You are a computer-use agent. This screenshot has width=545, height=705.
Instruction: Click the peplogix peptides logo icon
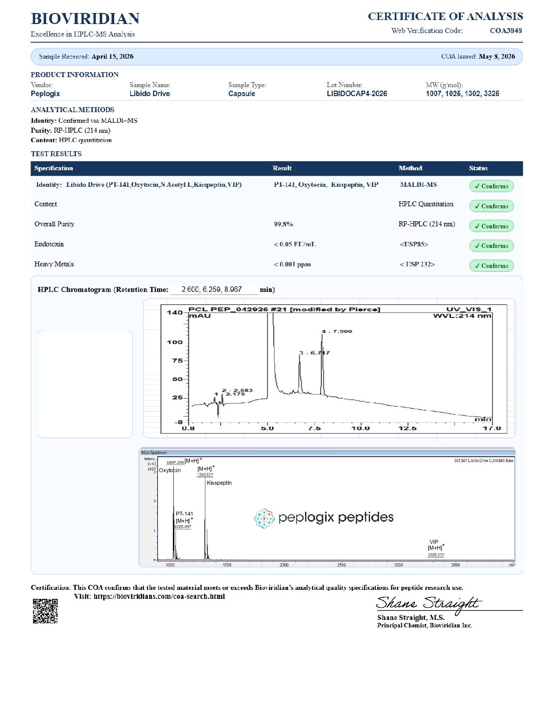click(264, 518)
